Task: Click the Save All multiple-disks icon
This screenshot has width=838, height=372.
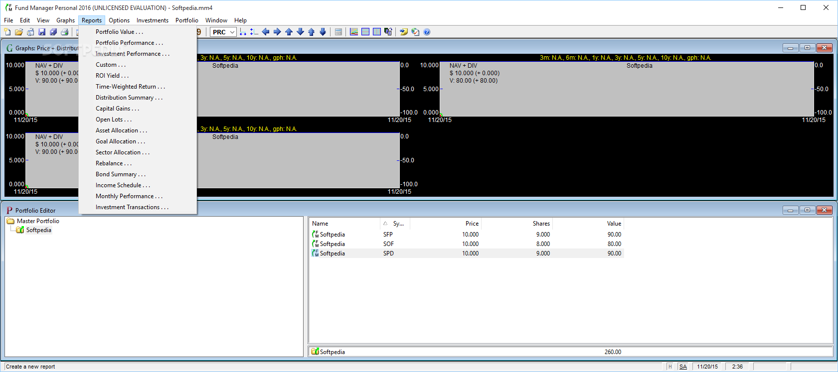Action: (x=53, y=32)
